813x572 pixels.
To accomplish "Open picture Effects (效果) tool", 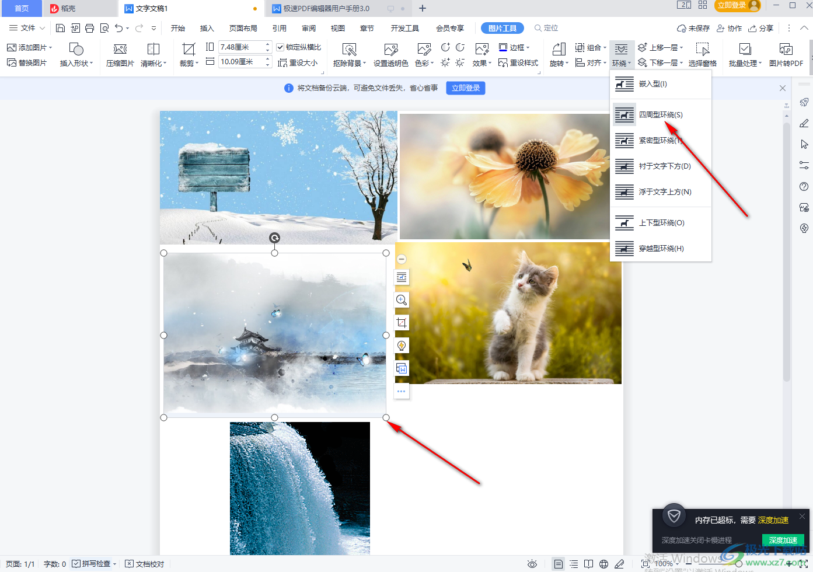I will point(482,55).
